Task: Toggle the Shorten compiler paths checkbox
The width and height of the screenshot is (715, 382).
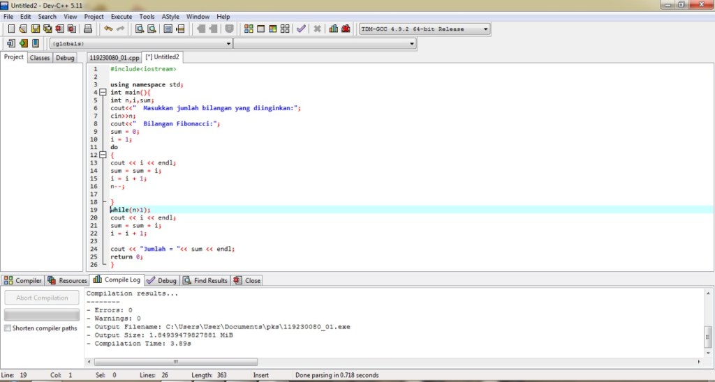Action: click(x=8, y=328)
